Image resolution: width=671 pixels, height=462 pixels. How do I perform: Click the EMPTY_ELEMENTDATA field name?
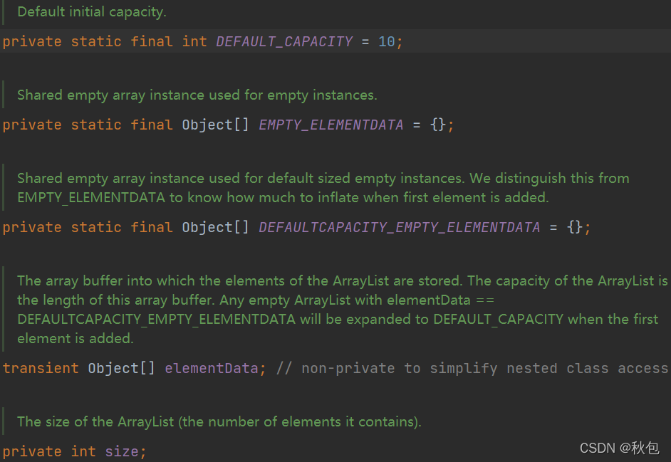(331, 125)
